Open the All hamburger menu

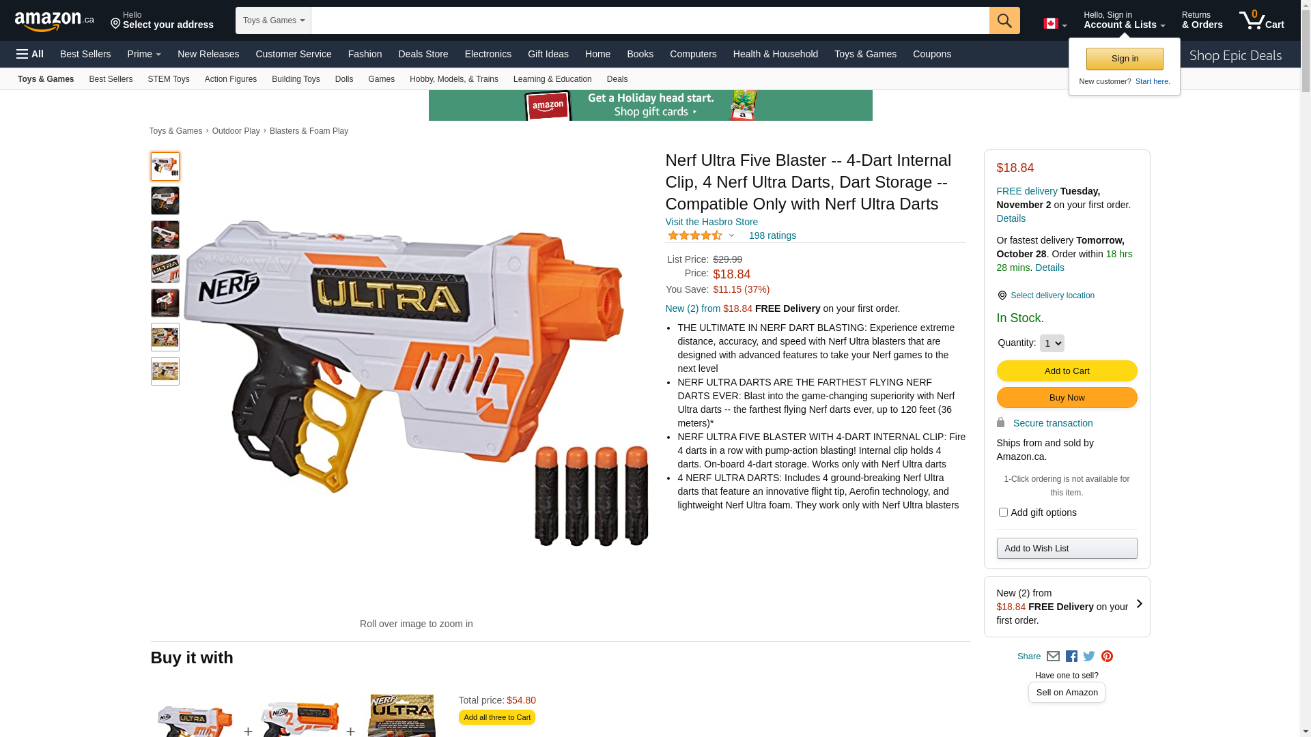[x=30, y=54]
